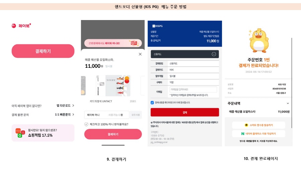Viewport: 301px width, 169px height.
Task: Toggle the 100% money check circle
Action: pos(86,124)
